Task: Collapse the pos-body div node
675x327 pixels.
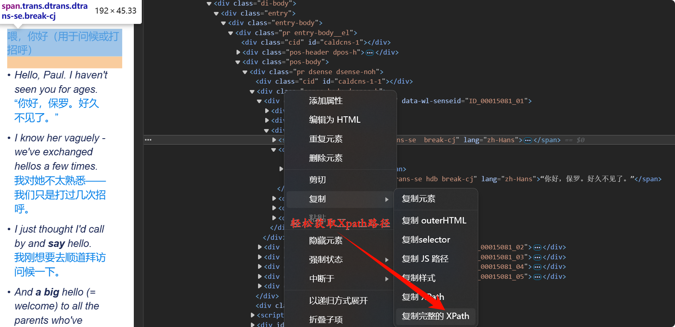Action: pyautogui.click(x=238, y=62)
